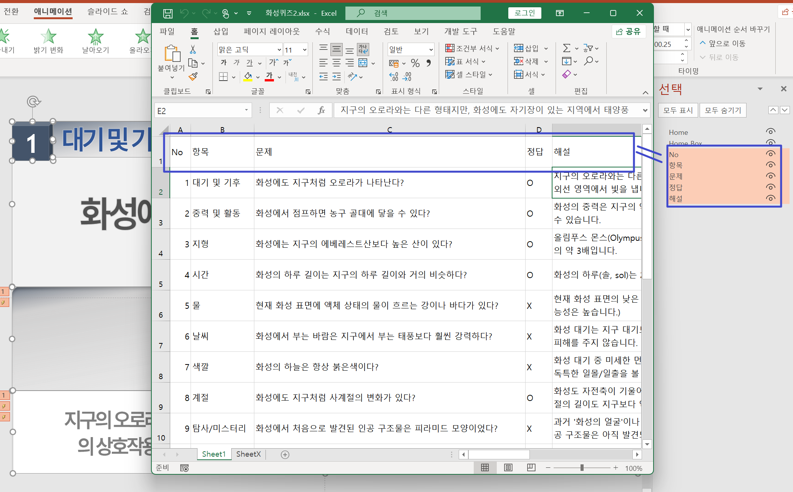Hide the 해설 object with eye icon
Viewport: 793px width, 492px height.
click(x=770, y=198)
